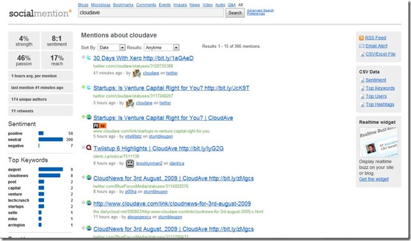This screenshot has height=241, width=411.
Task: Click the file icon next to Top Users CSV
Action: click(362, 97)
